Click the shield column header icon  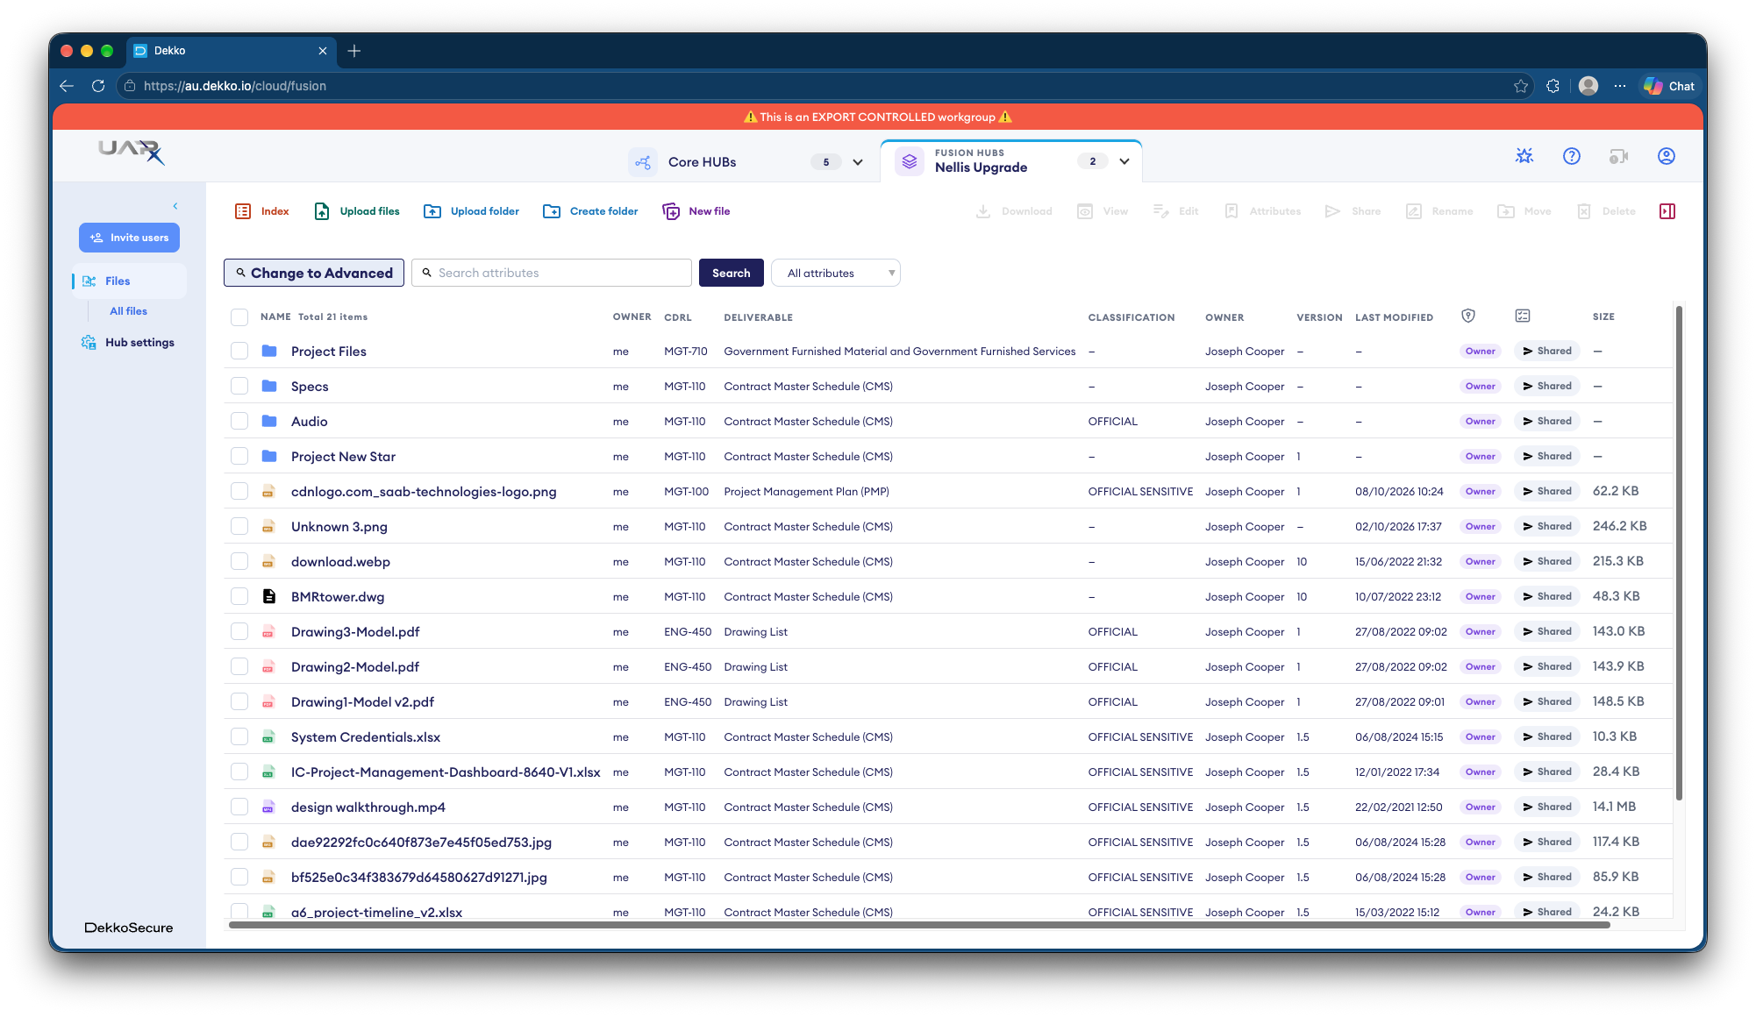click(x=1468, y=316)
